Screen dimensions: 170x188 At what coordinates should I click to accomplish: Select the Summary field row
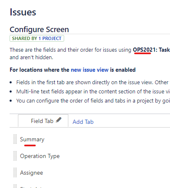click(90, 139)
